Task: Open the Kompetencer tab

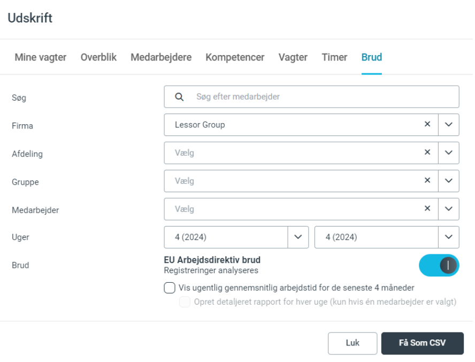Action: click(x=235, y=57)
